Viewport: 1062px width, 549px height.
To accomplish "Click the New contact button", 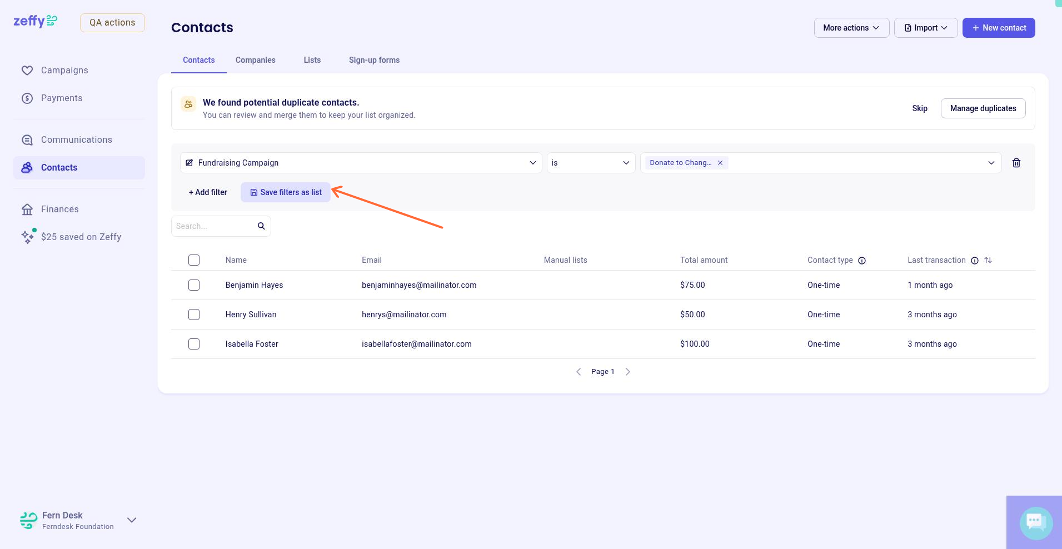I will tap(999, 28).
